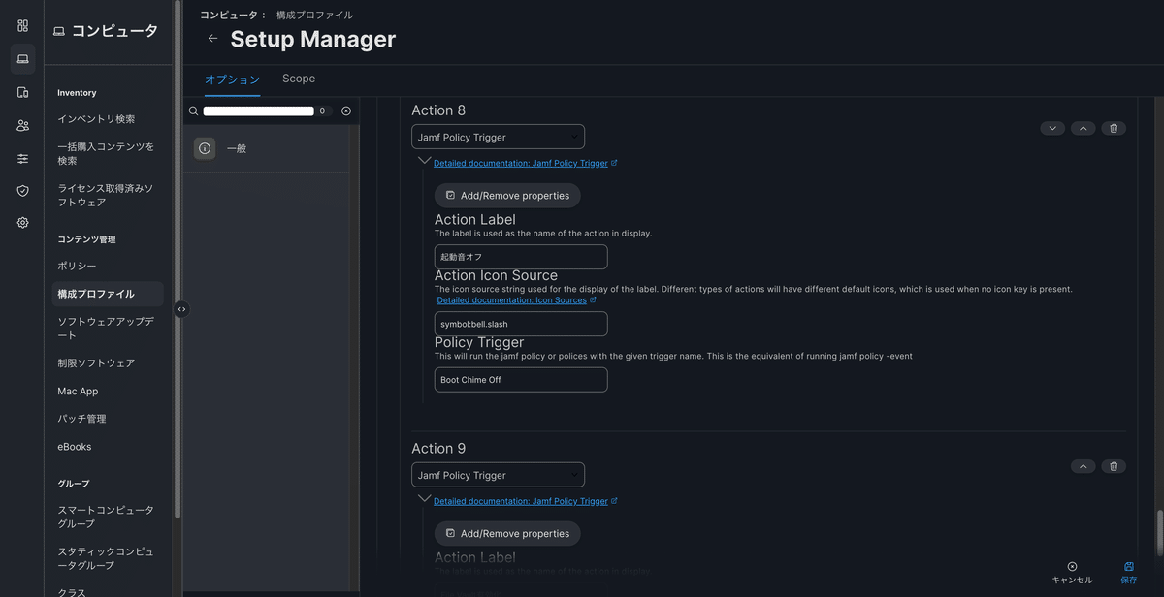Move Action 8 up using the up chevron
The image size is (1164, 597).
pyautogui.click(x=1083, y=127)
